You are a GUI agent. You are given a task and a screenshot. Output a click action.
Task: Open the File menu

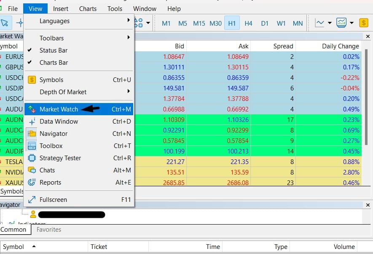coord(13,9)
